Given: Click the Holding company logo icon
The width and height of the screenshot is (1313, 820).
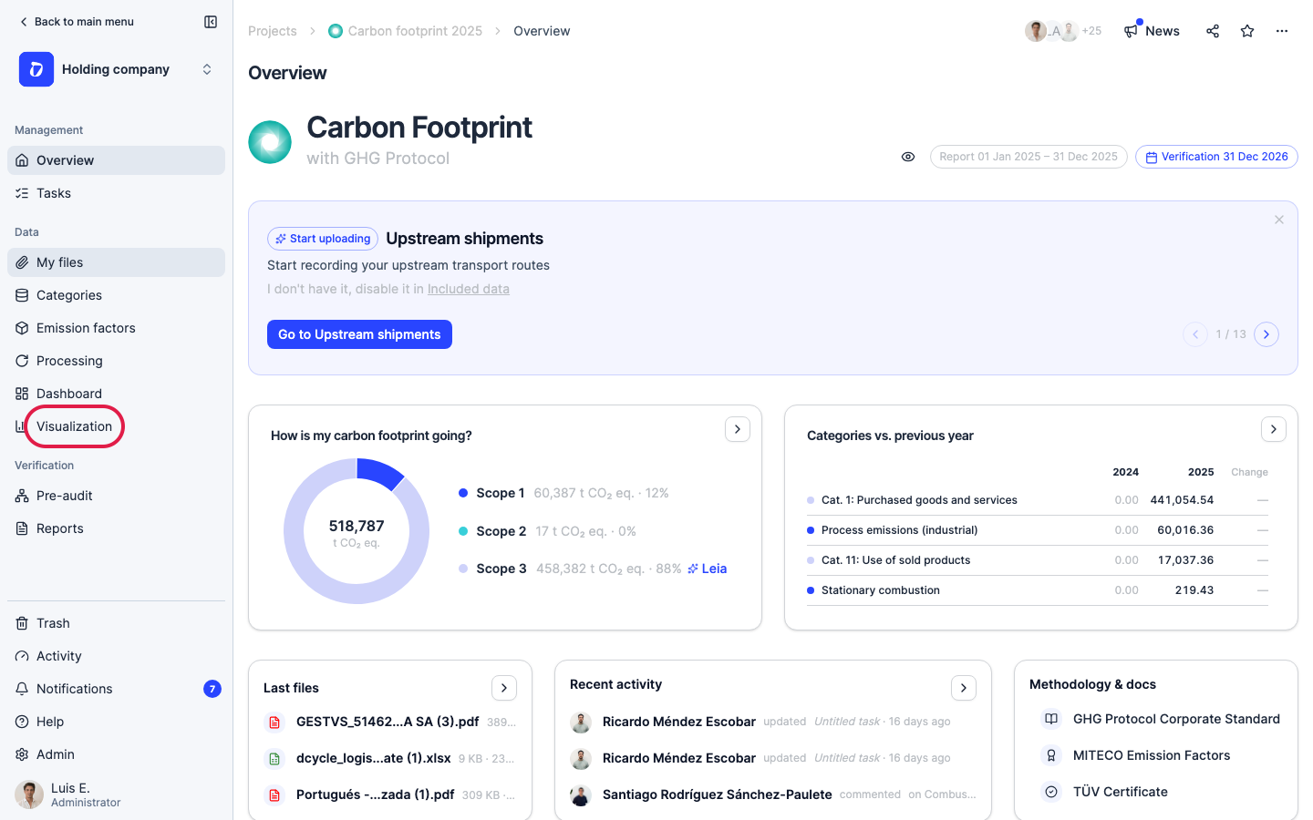Looking at the screenshot, I should tap(36, 69).
